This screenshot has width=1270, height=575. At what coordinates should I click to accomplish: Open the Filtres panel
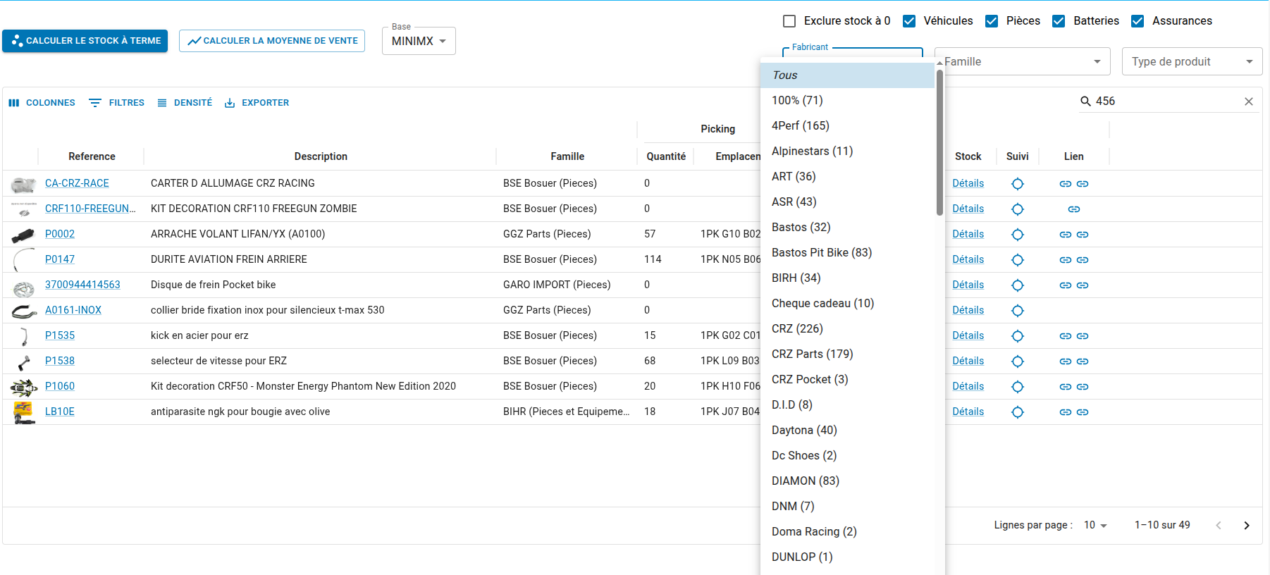tap(117, 103)
